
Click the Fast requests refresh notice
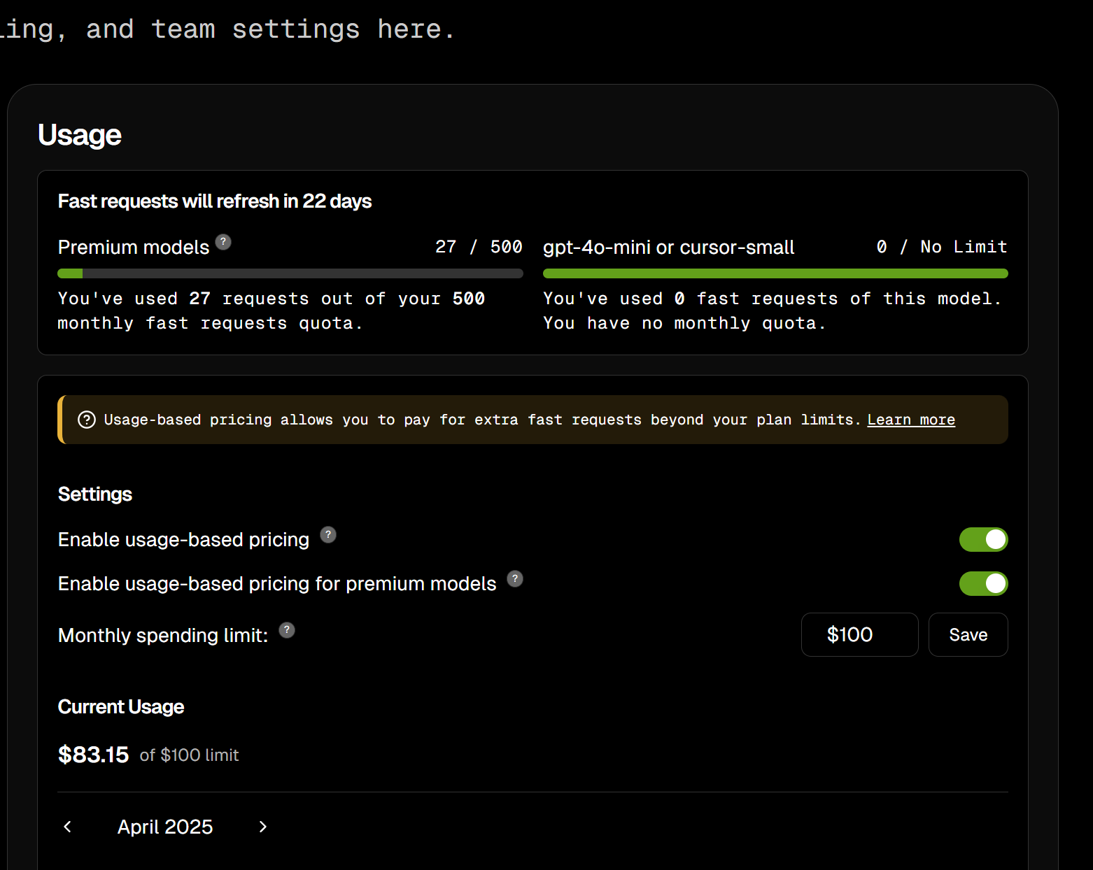pyautogui.click(x=214, y=201)
